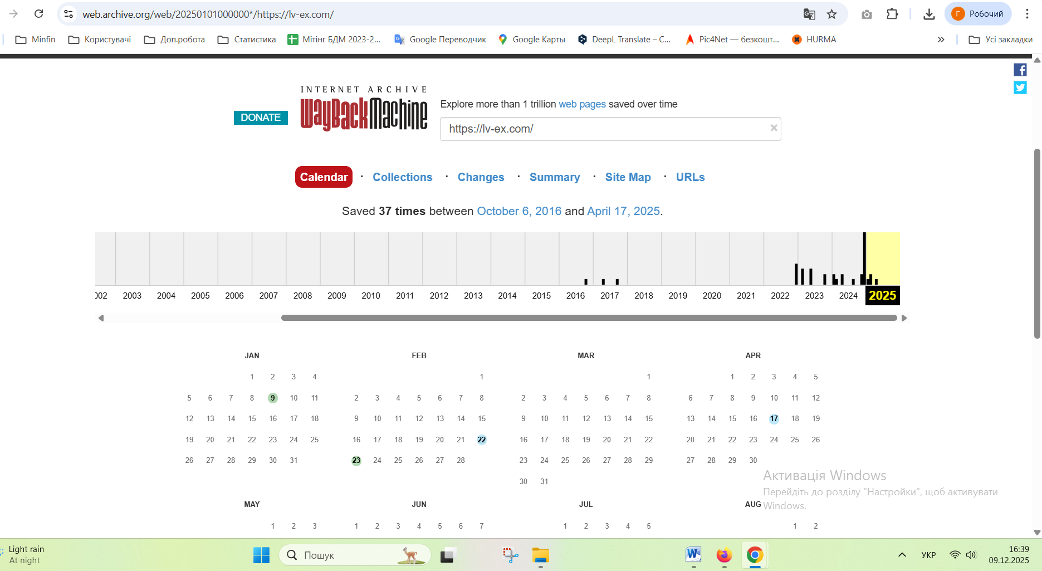This screenshot has width=1042, height=571.
Task: Open the Minfin bookmark folder
Action: (x=36, y=40)
